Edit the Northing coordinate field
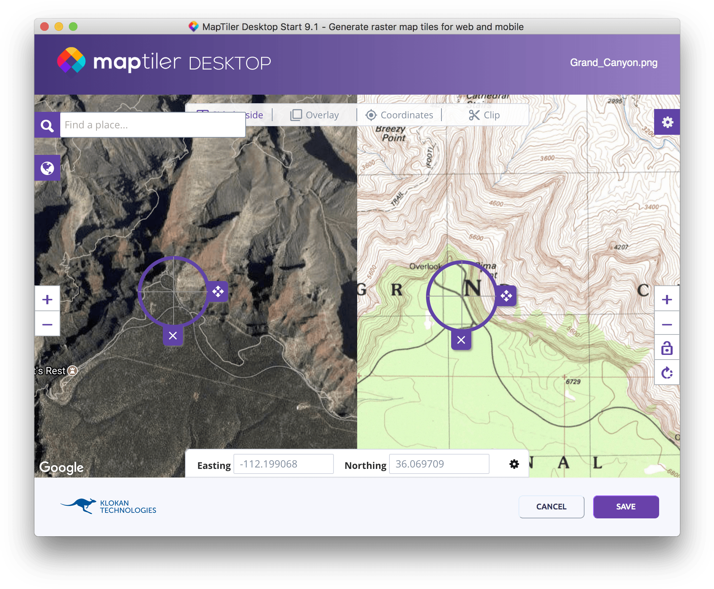This screenshot has width=714, height=589. [x=439, y=464]
